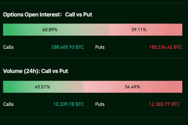The width and height of the screenshot is (188, 125).
Task: Click the Calls label under 24h volume
Action: 8,104
